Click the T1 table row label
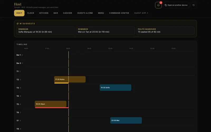 click(18, 71)
